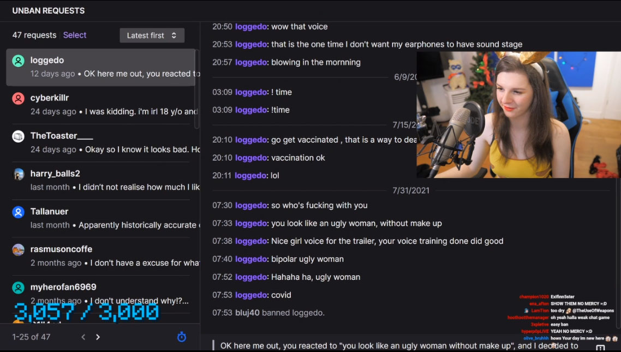The height and width of the screenshot is (352, 621).
Task: Click the requests list scrollbar
Action: [197, 89]
